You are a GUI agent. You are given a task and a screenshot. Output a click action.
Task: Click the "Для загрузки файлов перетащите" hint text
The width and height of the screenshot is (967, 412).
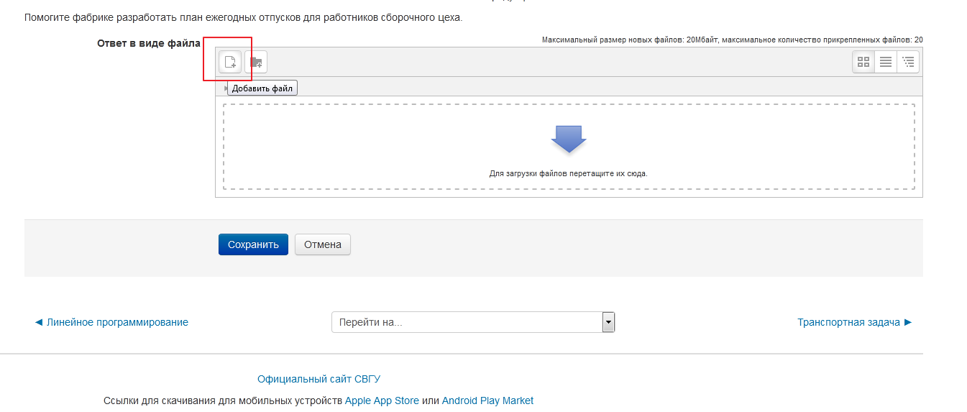569,173
